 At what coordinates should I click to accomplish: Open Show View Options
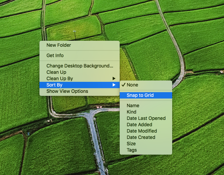point(80,91)
